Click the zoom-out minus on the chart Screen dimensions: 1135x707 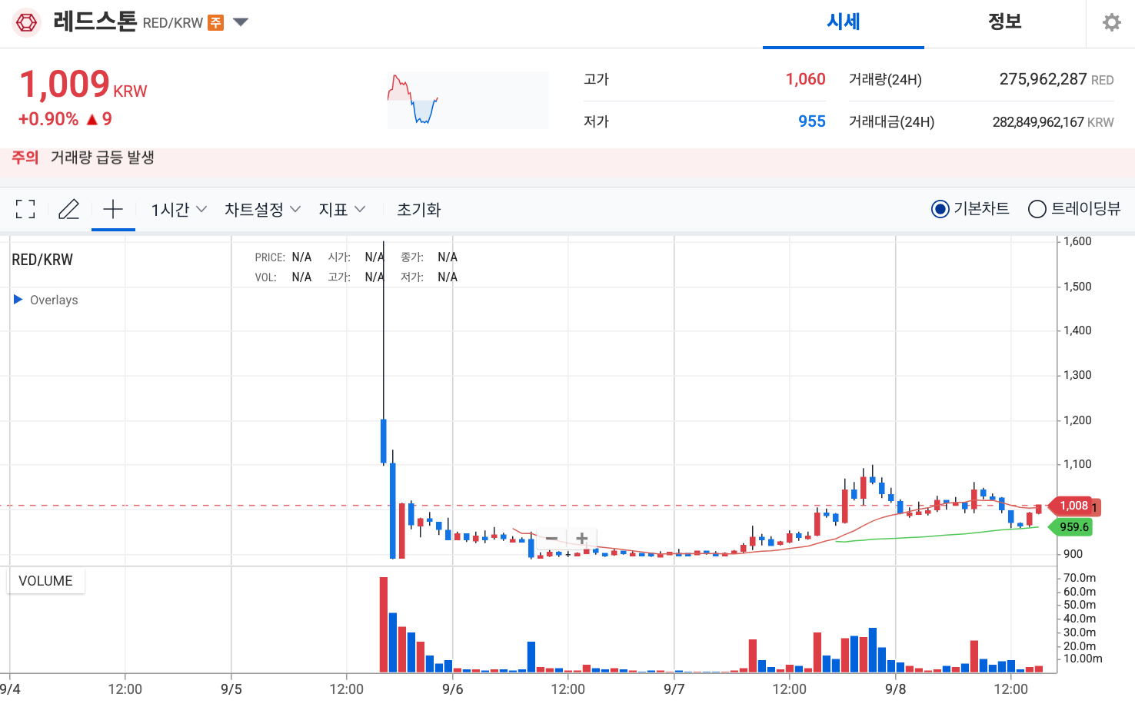[x=551, y=539]
